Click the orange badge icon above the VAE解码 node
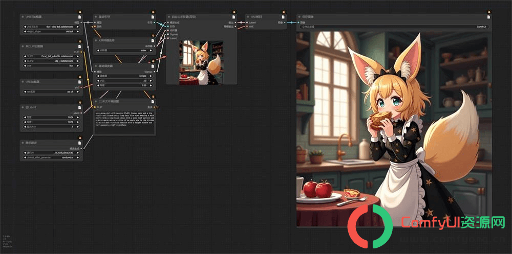Screen dimensions: 512x254 (x=284, y=12)
